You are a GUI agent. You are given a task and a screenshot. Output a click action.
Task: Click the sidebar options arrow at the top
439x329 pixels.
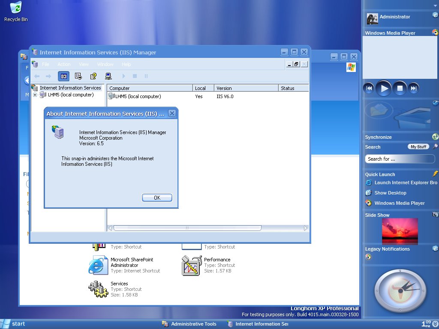click(435, 6)
